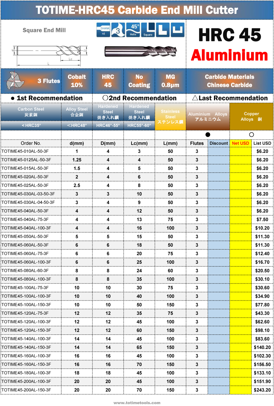Click the Lc(mm) column header
This screenshot has width=274, height=406.
pos(139,143)
